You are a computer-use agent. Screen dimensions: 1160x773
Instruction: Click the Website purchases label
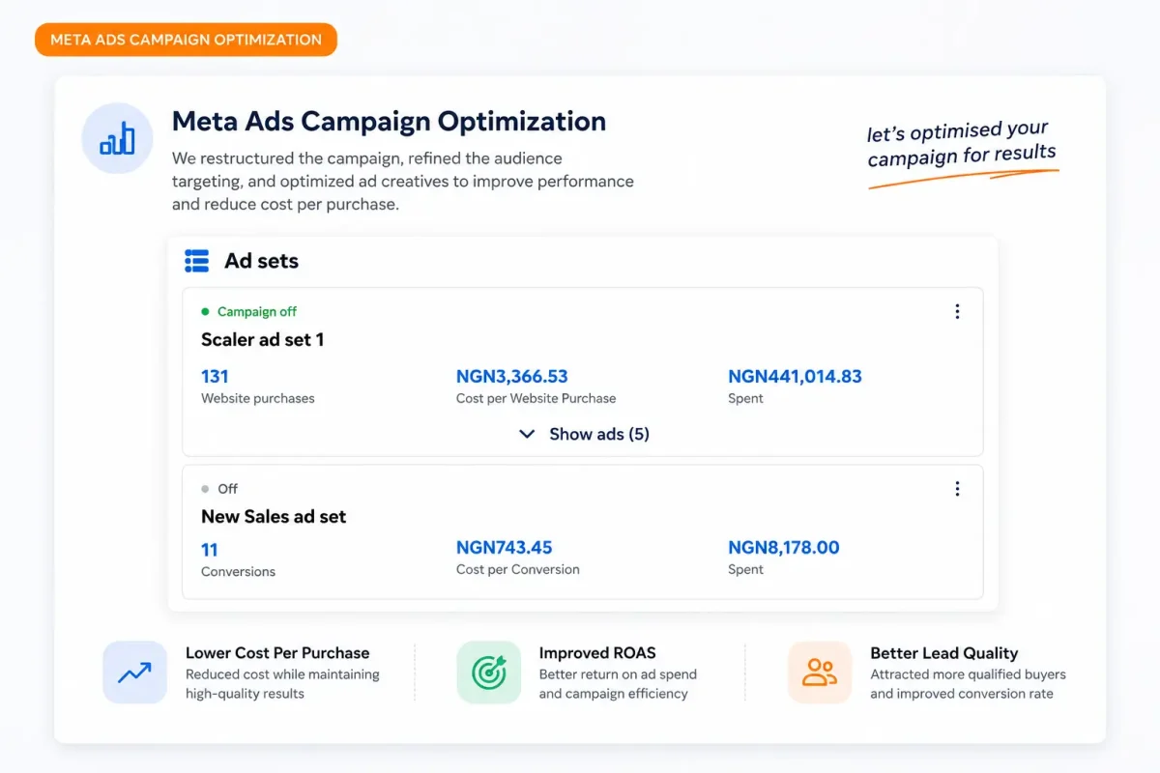(x=258, y=398)
